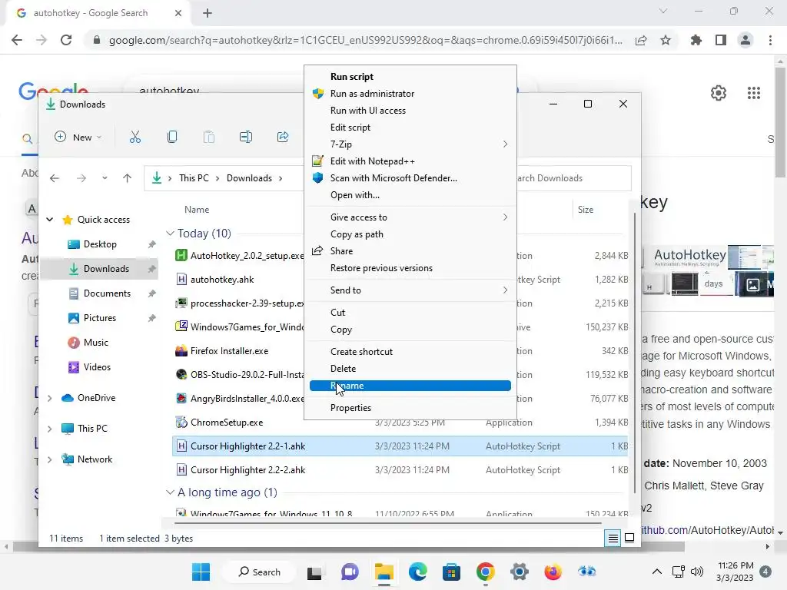Screen dimensions: 787x590
Task: Open recent locations dropdown arrow
Action: click(x=105, y=178)
